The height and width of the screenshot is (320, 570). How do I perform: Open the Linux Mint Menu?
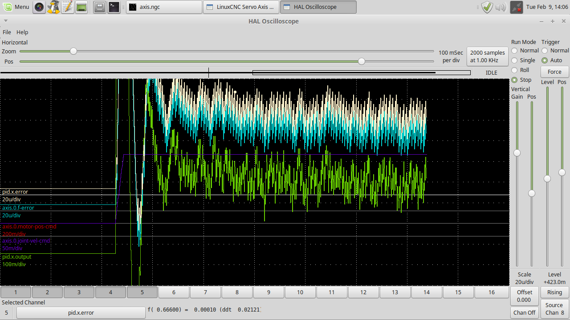16,7
